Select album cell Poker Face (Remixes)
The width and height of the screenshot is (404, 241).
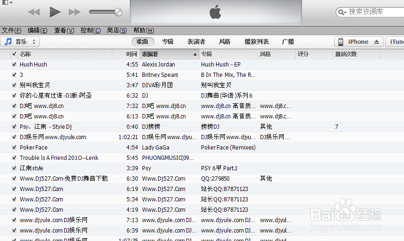pyautogui.click(x=228, y=148)
